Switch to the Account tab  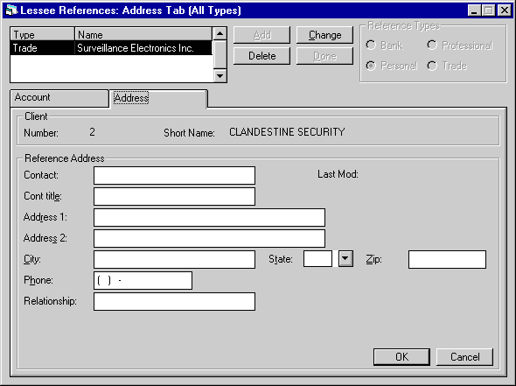(59, 98)
